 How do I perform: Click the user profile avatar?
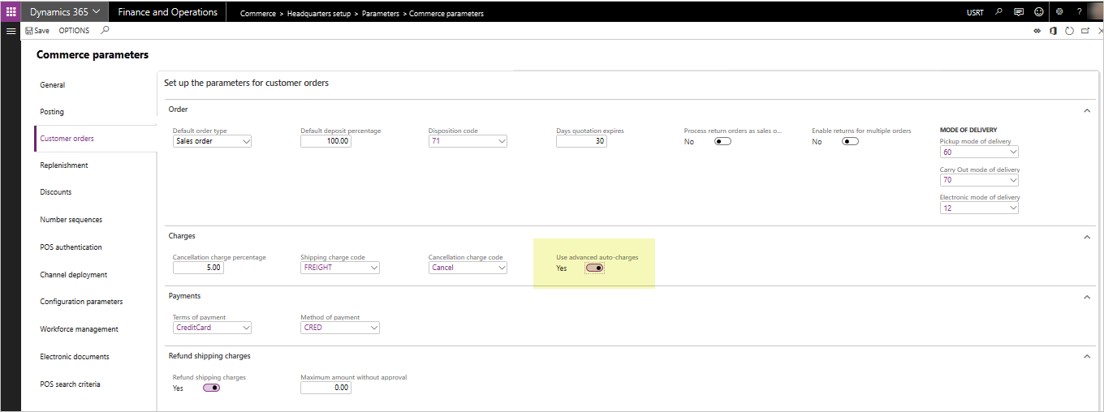point(1096,11)
